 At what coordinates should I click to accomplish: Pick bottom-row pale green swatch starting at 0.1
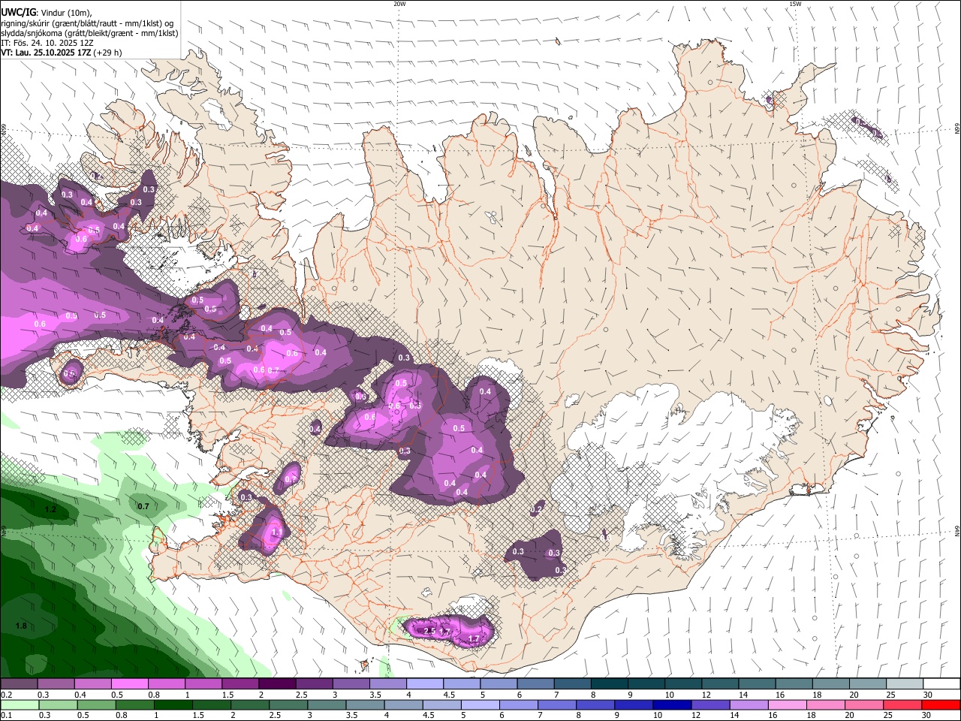(x=20, y=704)
